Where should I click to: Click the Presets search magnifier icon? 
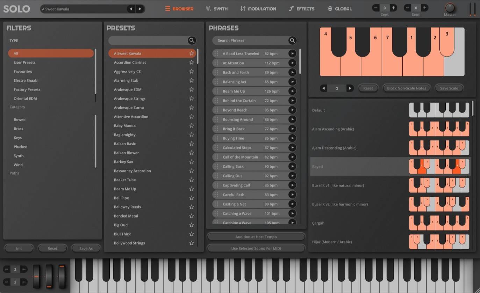[x=192, y=40]
